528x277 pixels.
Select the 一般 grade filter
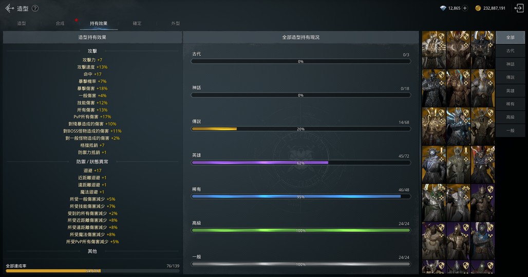click(x=510, y=131)
